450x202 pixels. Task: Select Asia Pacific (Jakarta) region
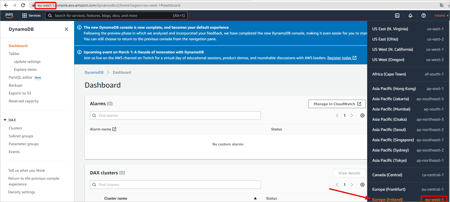pyautogui.click(x=408, y=99)
